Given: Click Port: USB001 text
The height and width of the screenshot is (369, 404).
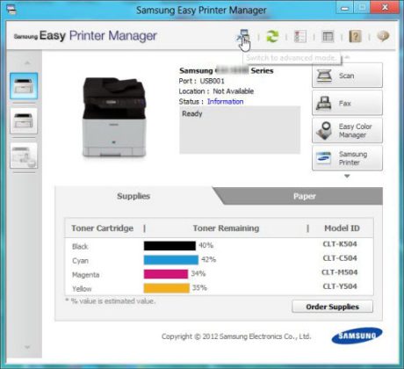Looking at the screenshot, I should pyautogui.click(x=201, y=81).
